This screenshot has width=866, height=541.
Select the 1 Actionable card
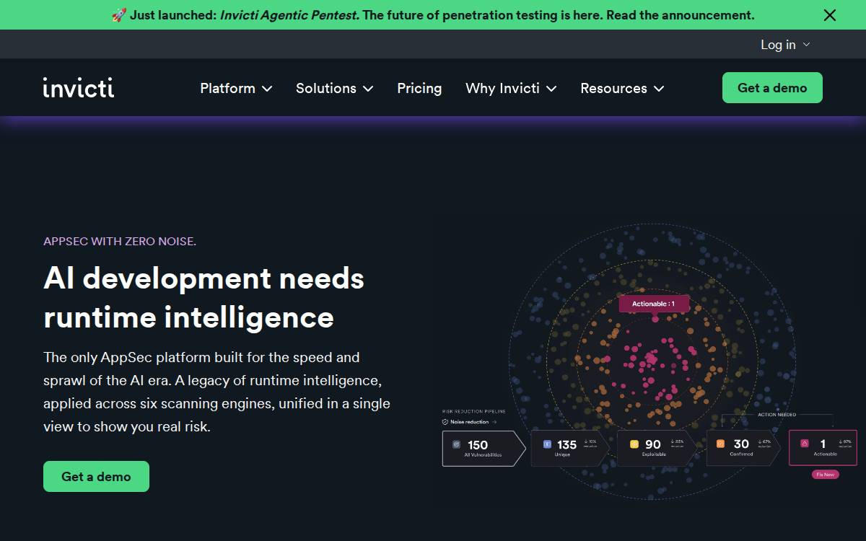coord(823,448)
